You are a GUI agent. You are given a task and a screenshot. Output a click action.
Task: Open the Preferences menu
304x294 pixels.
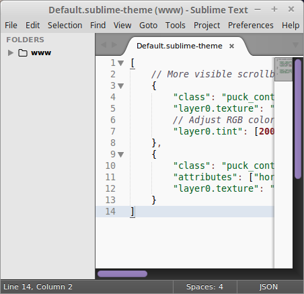251,26
